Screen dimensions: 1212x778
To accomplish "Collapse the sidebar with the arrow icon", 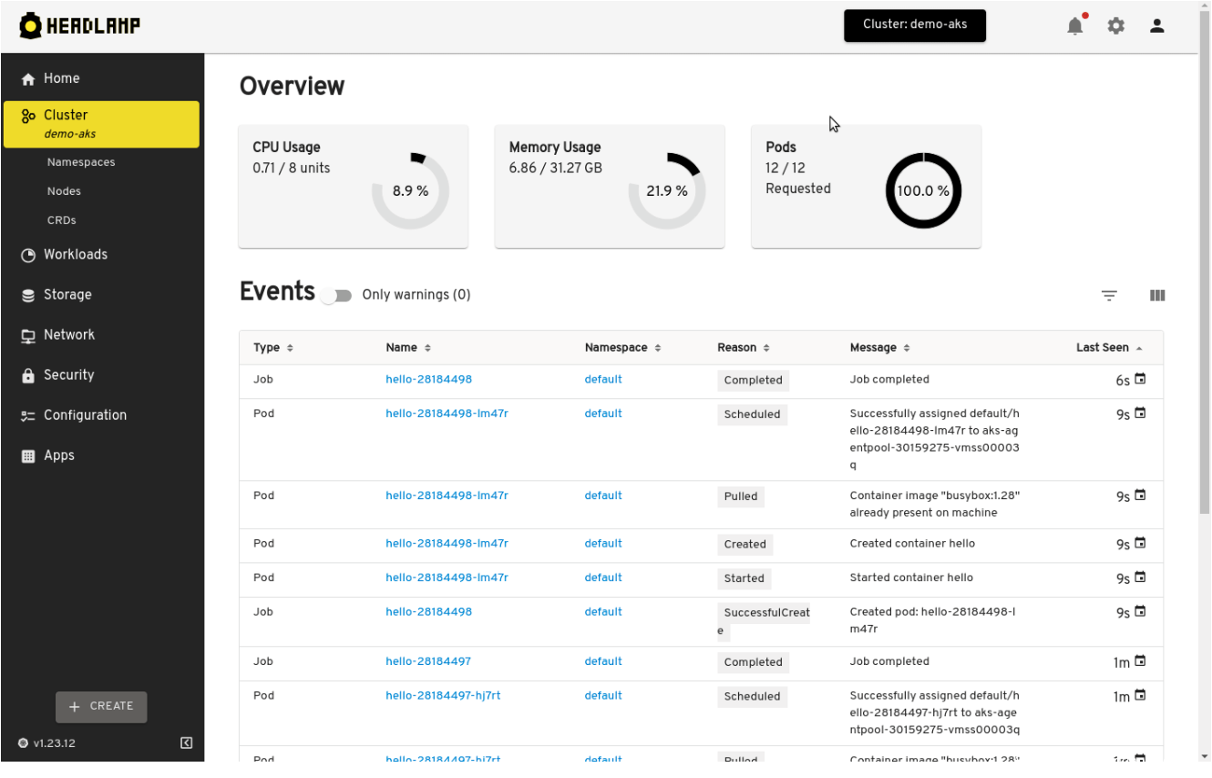I will (187, 743).
